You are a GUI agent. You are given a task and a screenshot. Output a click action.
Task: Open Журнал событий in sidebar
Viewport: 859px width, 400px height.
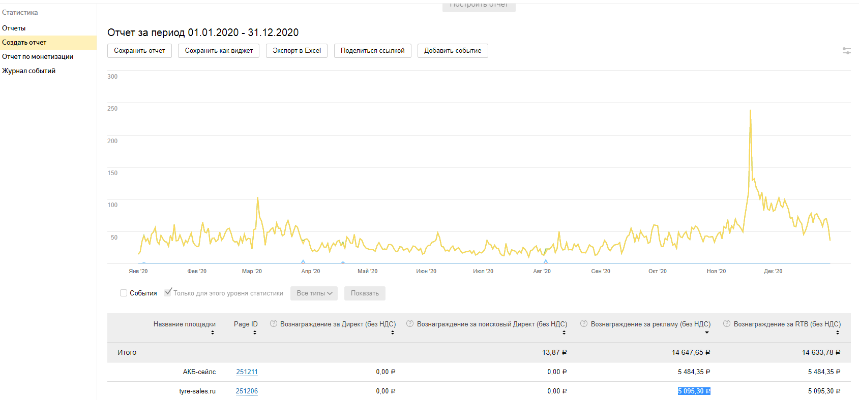(29, 71)
